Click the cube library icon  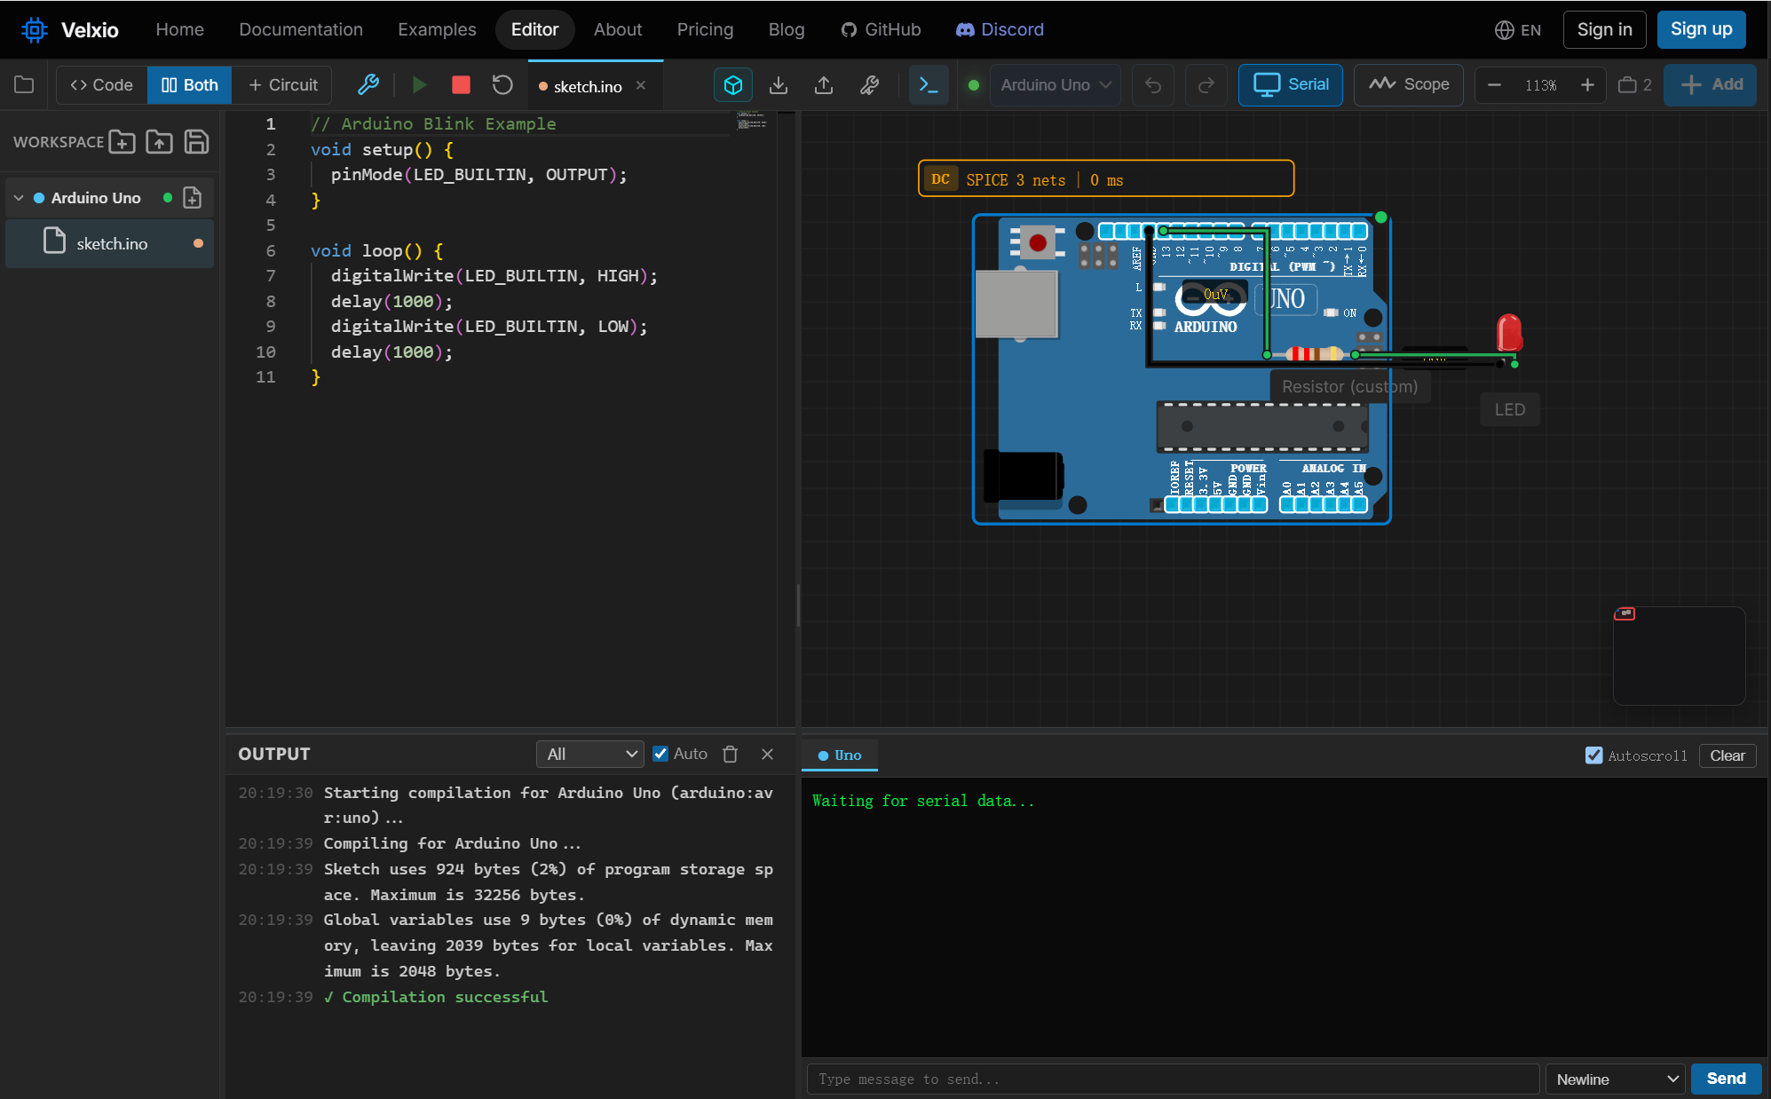[x=733, y=84]
